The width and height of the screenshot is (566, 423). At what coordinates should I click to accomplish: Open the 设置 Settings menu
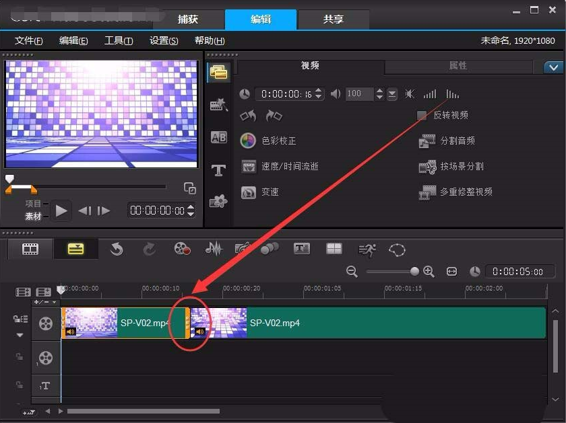click(163, 40)
